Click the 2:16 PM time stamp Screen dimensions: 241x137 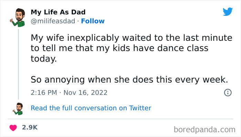(43, 92)
